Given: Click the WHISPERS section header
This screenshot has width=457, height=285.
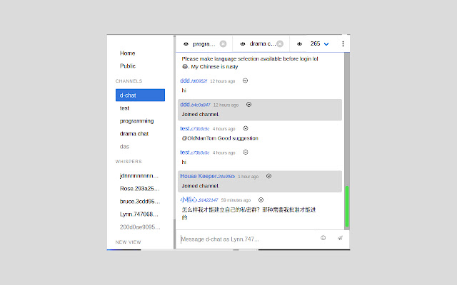Looking at the screenshot, I should click(129, 162).
